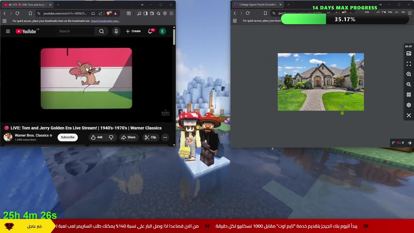
Task: Enter fullscreen in the puzzle sidebar
Action: tap(409, 64)
